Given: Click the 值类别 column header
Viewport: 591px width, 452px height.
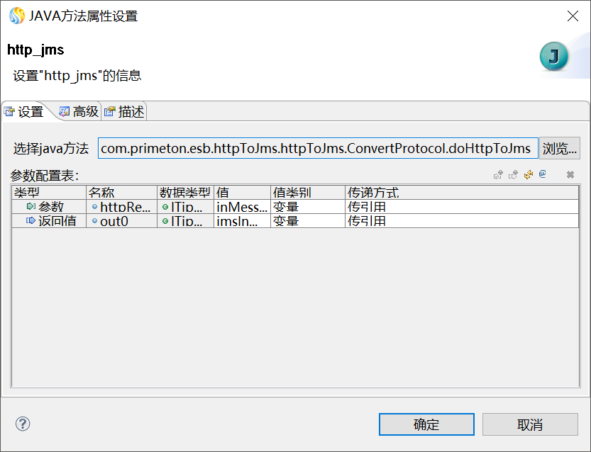Looking at the screenshot, I should pos(308,192).
